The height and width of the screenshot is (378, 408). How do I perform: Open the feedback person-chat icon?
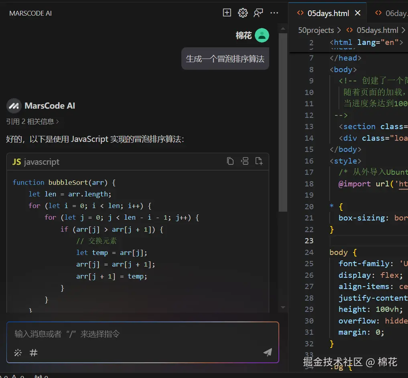pyautogui.click(x=258, y=13)
